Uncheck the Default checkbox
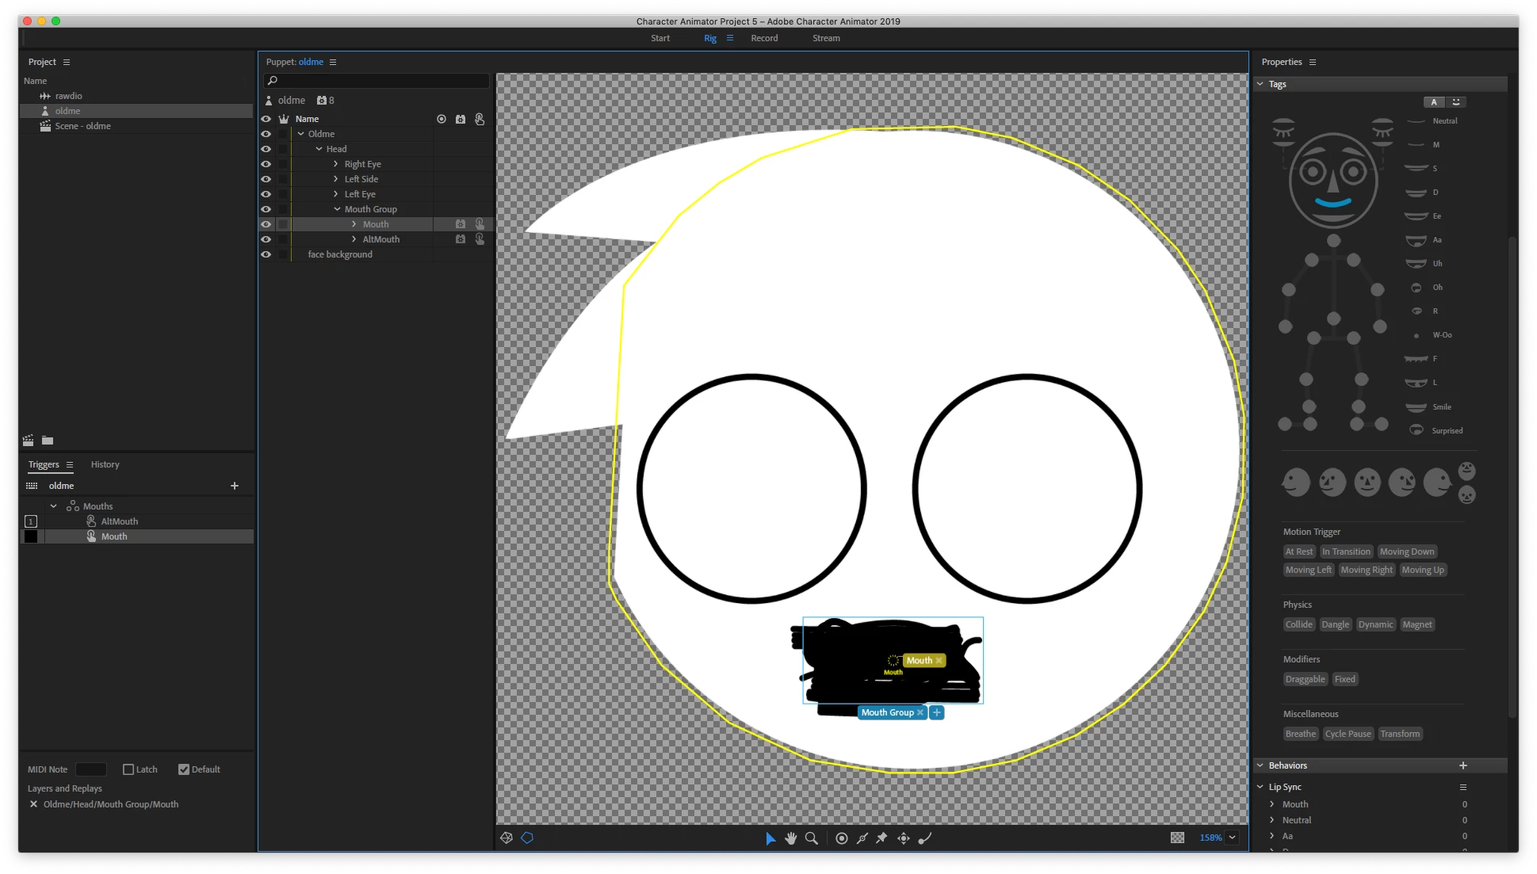The width and height of the screenshot is (1537, 874). click(184, 769)
